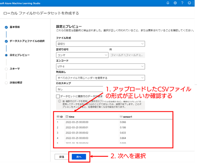The height and width of the screenshot is (163, 197).
Task: Click the ID column type icon
Action: (58, 117)
